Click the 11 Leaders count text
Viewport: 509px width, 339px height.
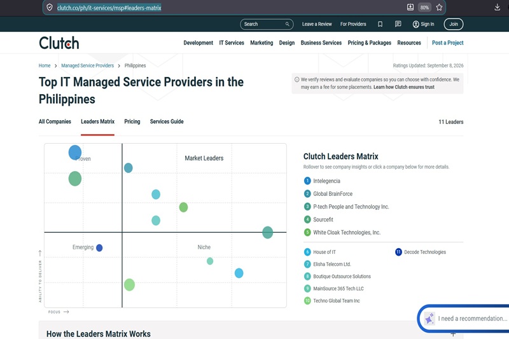pos(451,122)
